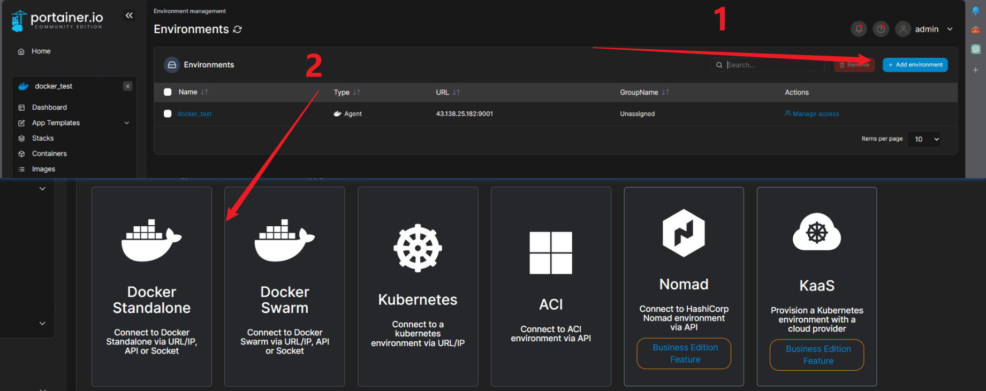Expand the admin user dropdown chevron

[950, 29]
